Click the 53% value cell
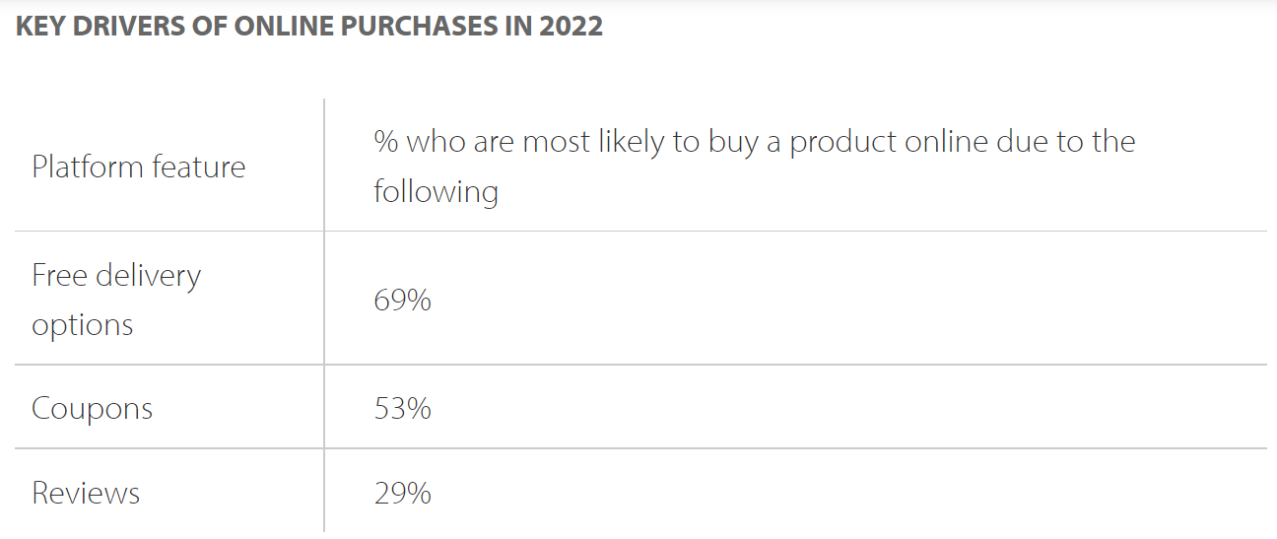 [402, 408]
